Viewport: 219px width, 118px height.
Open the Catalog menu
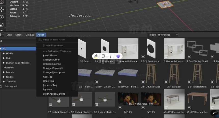coord(30,35)
